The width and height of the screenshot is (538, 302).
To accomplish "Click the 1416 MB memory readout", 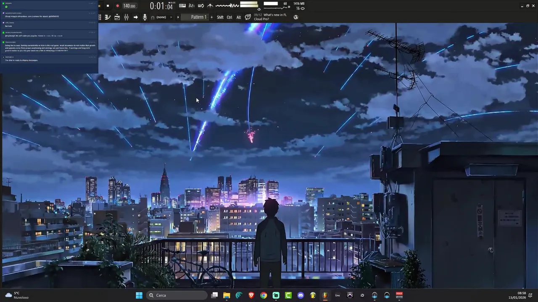I will [299, 3].
